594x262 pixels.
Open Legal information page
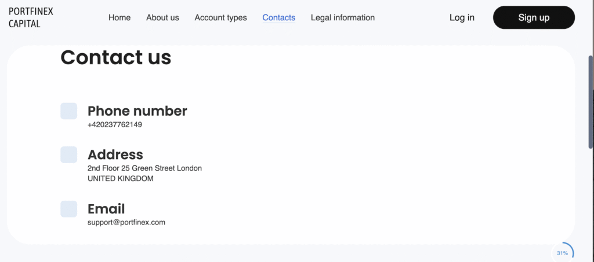(343, 18)
